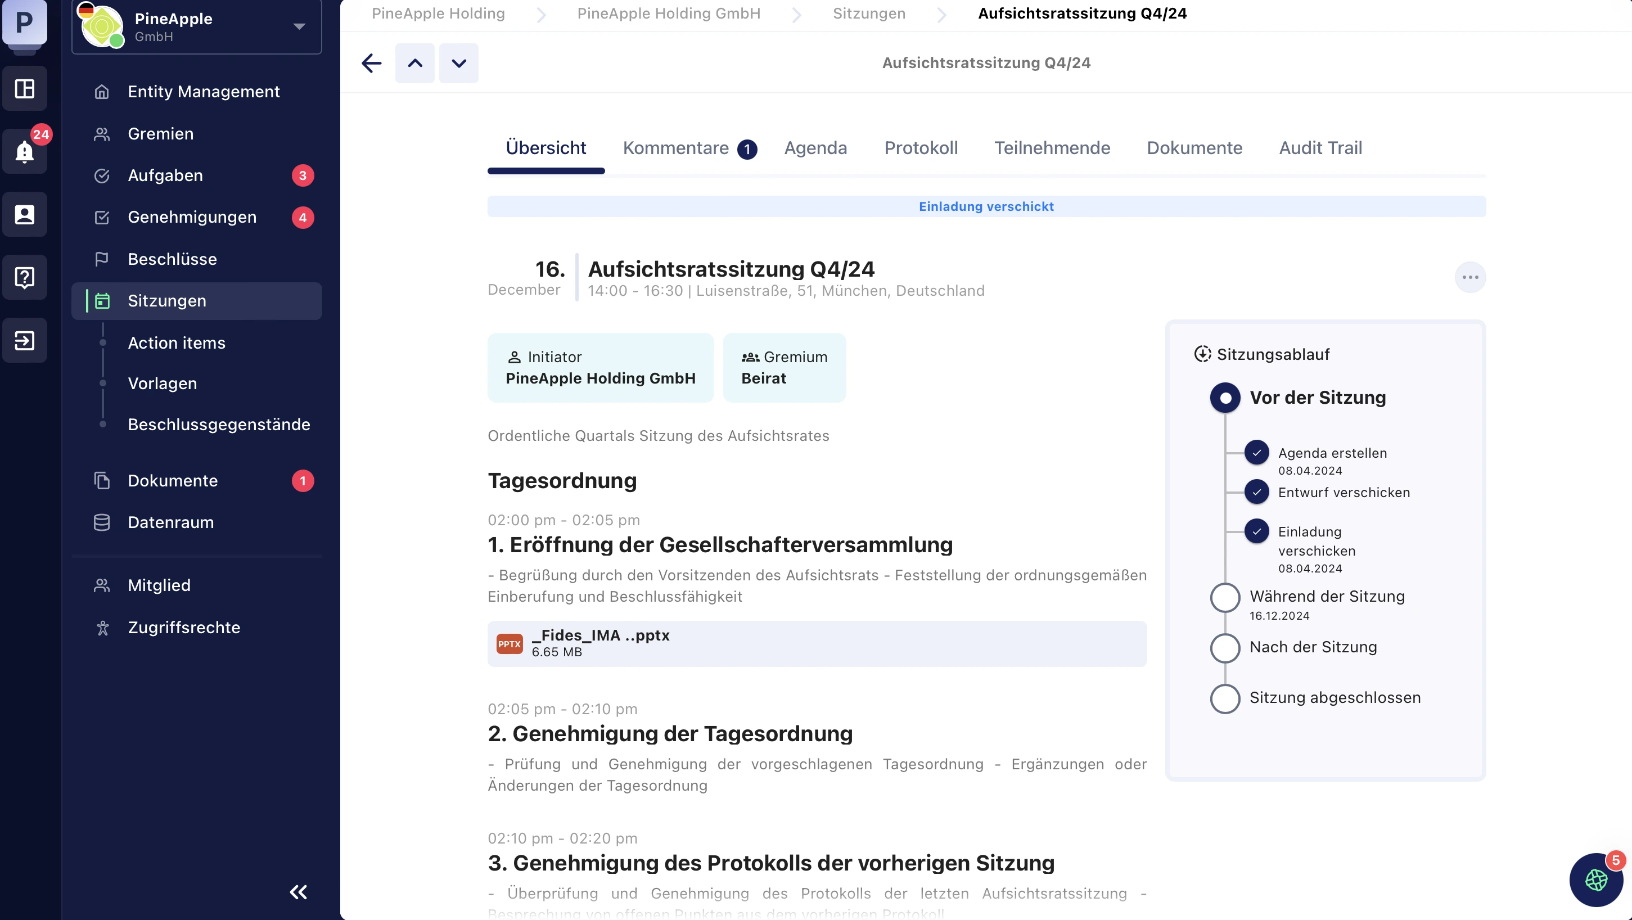The height and width of the screenshot is (920, 1632).
Task: Click the Sitzungen calendar icon
Action: [x=102, y=301]
